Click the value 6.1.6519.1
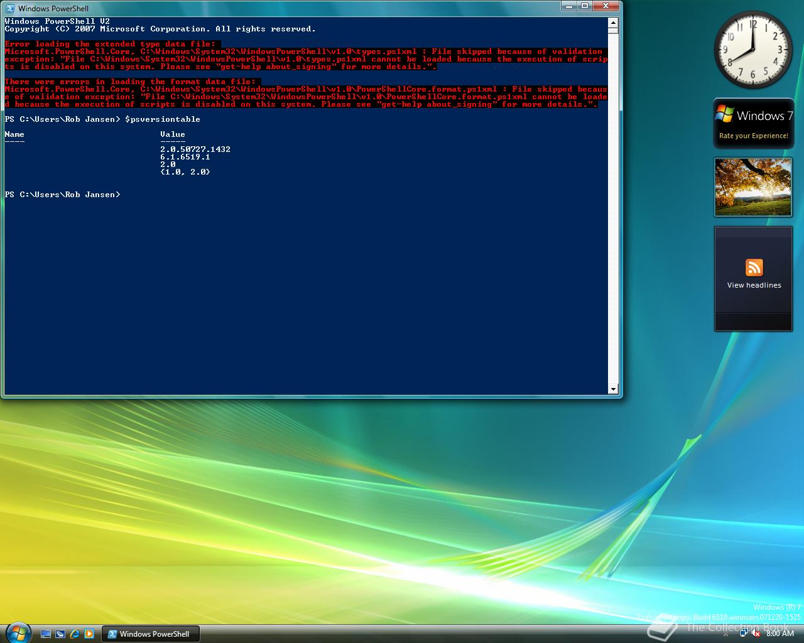The height and width of the screenshot is (643, 804). click(x=185, y=157)
